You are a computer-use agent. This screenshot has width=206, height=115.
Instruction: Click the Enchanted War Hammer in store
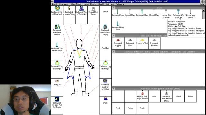click(178, 14)
